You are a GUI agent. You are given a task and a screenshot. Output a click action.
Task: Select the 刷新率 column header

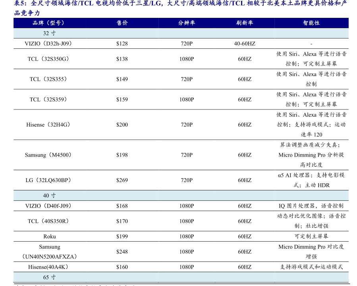point(245,23)
